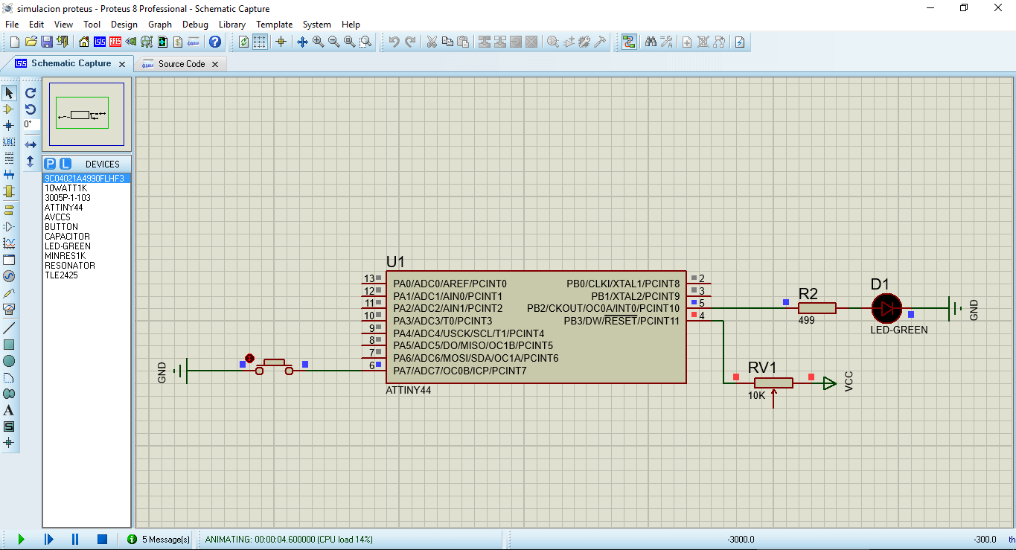Click the R2 resistor component

click(x=817, y=308)
